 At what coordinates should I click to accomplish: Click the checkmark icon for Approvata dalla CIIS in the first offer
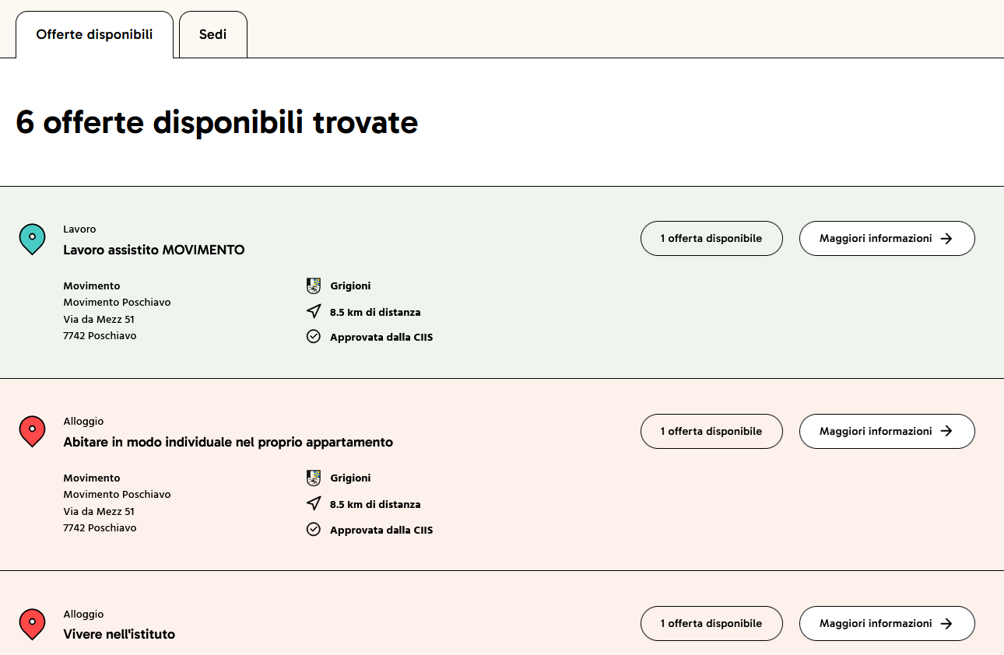pos(314,336)
